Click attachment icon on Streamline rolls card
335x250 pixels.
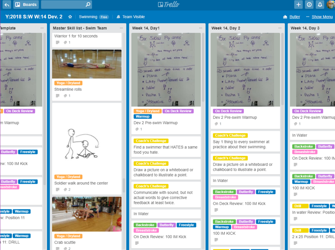[x=65, y=96]
